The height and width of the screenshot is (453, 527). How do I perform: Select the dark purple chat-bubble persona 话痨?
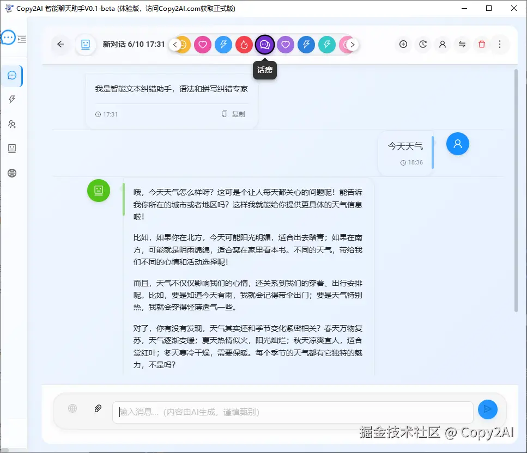click(265, 45)
